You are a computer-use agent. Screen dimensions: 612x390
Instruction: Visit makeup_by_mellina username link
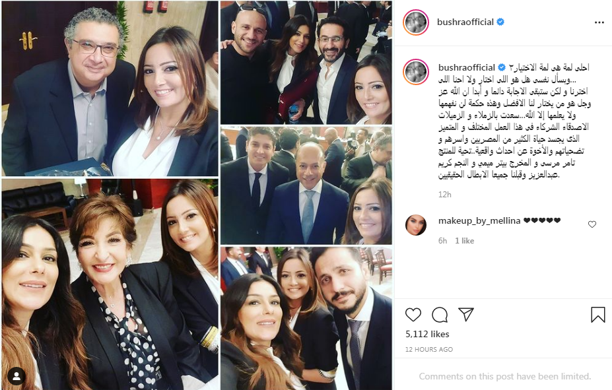(x=479, y=221)
